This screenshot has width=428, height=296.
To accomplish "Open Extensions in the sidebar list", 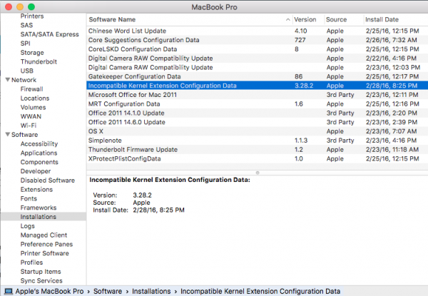I will [x=36, y=189].
